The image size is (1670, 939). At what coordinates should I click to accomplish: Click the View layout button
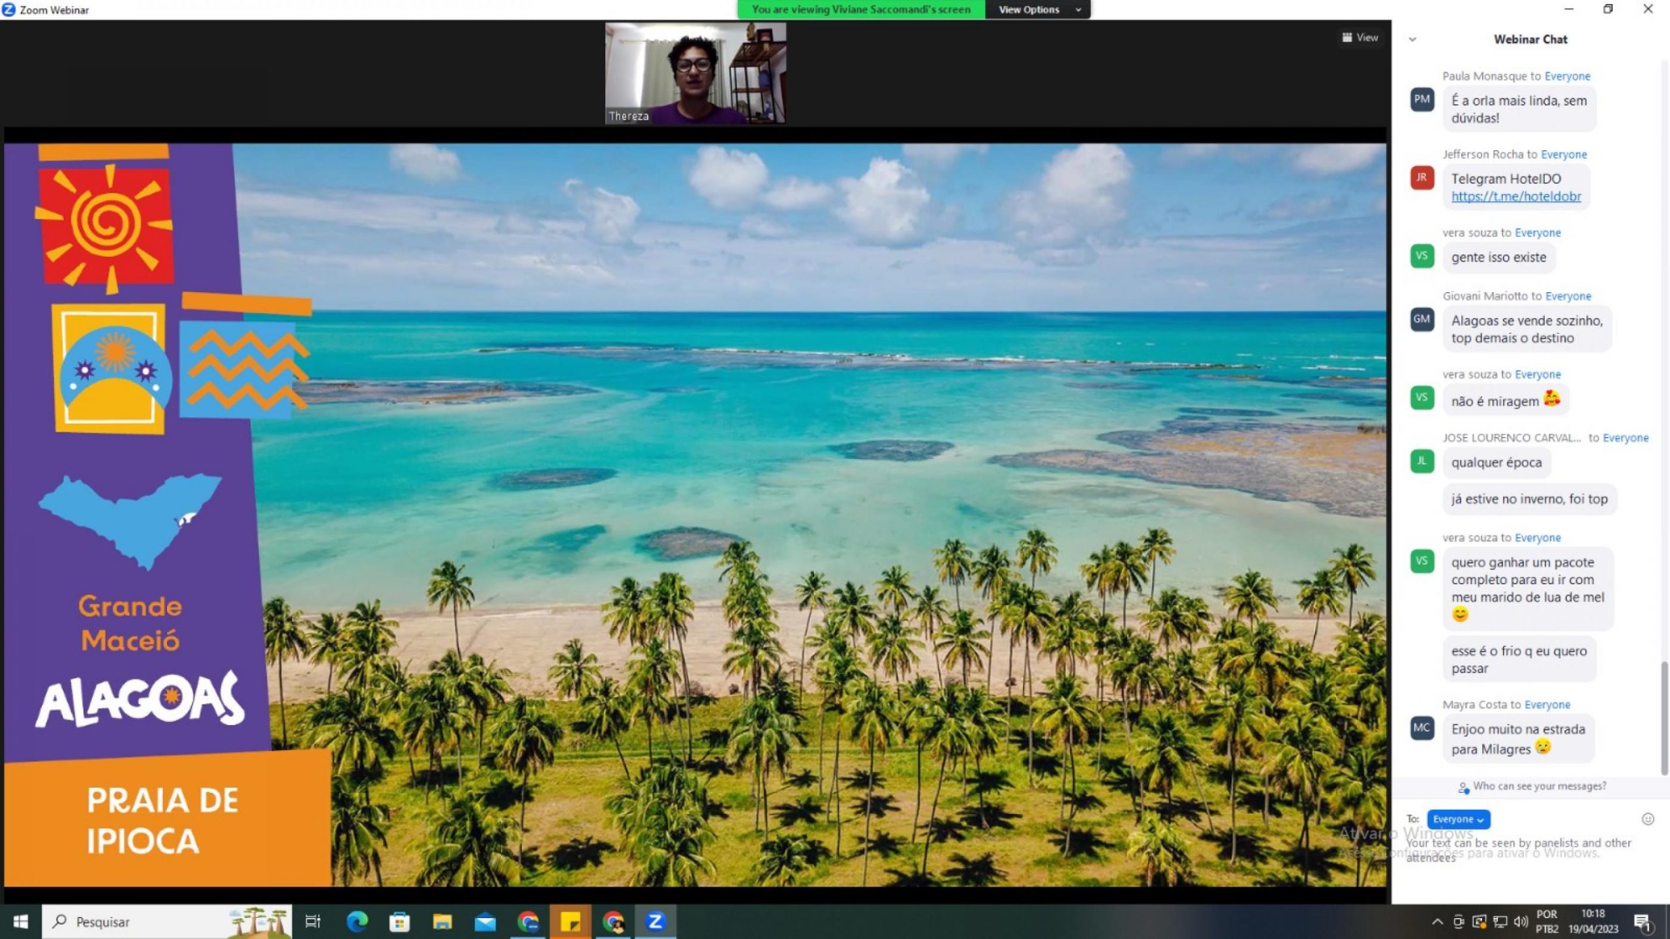coord(1359,38)
